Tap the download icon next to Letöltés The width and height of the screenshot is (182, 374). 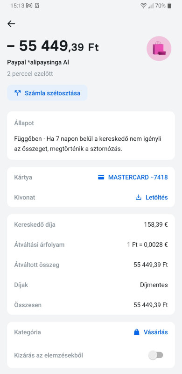coord(139,197)
